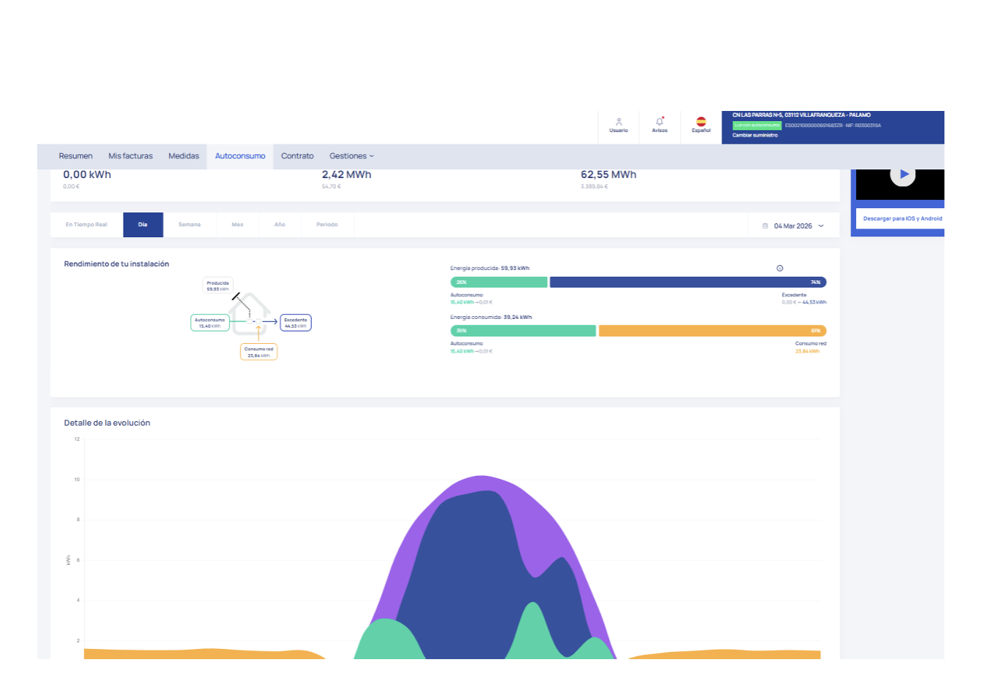Click the calendar icon beside the date
This screenshot has width=986, height=692.
coord(765,226)
